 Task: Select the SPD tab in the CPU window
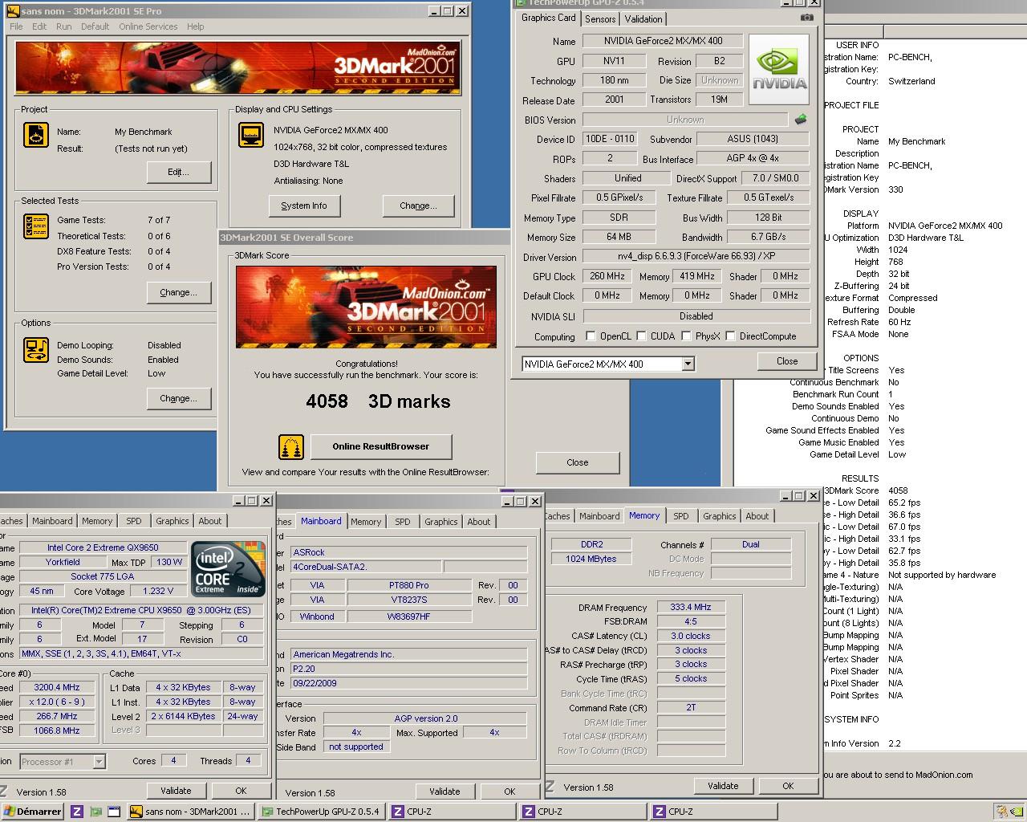[x=134, y=521]
